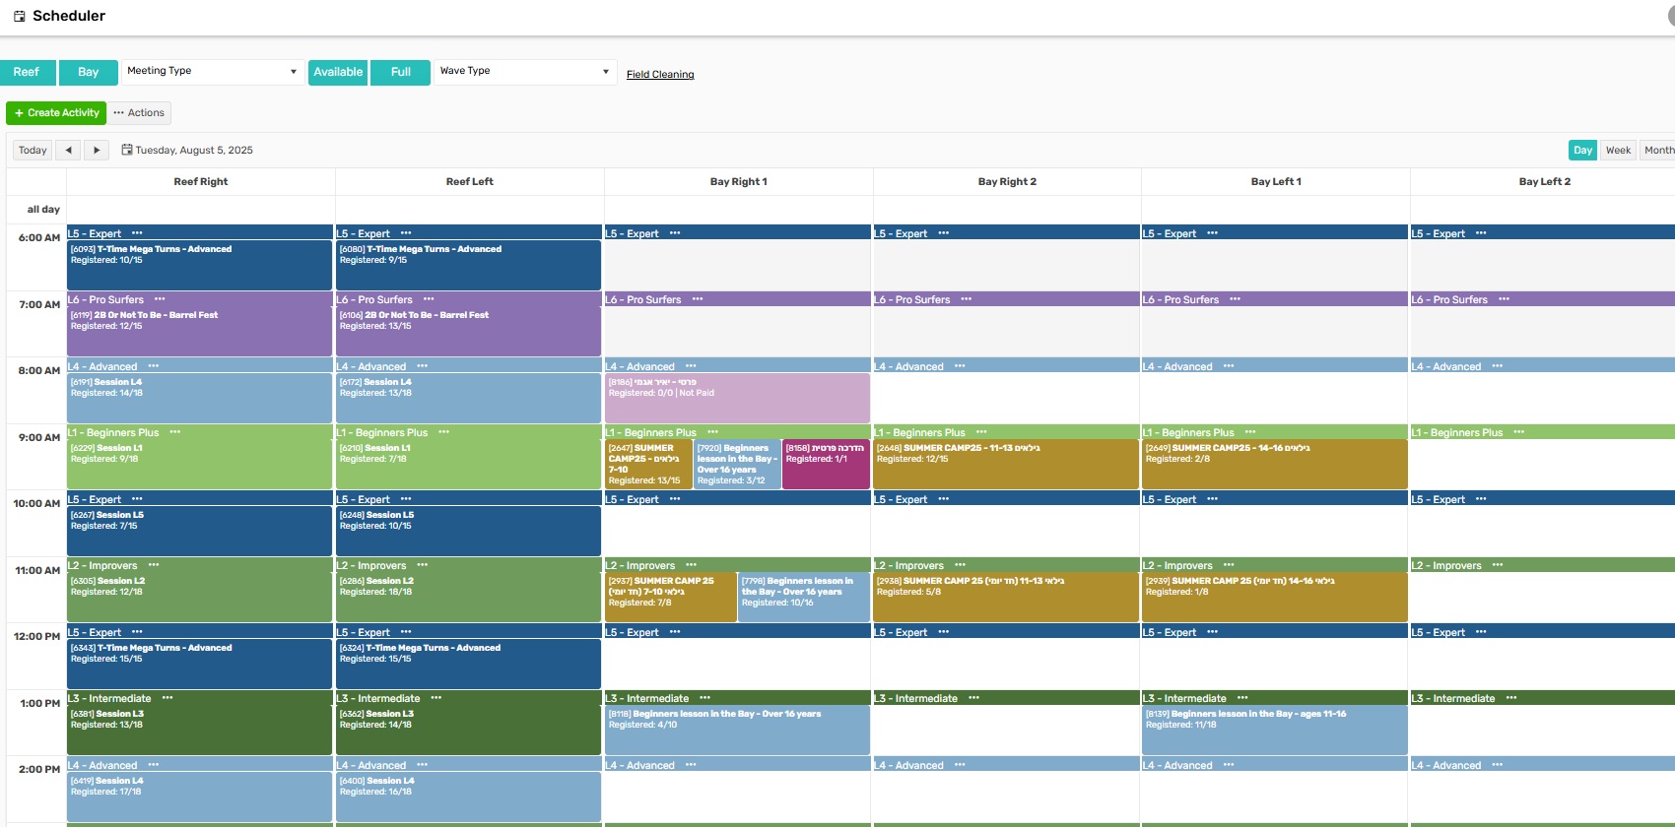
Task: Open the [6400] Session L4 event
Action: (x=468, y=796)
